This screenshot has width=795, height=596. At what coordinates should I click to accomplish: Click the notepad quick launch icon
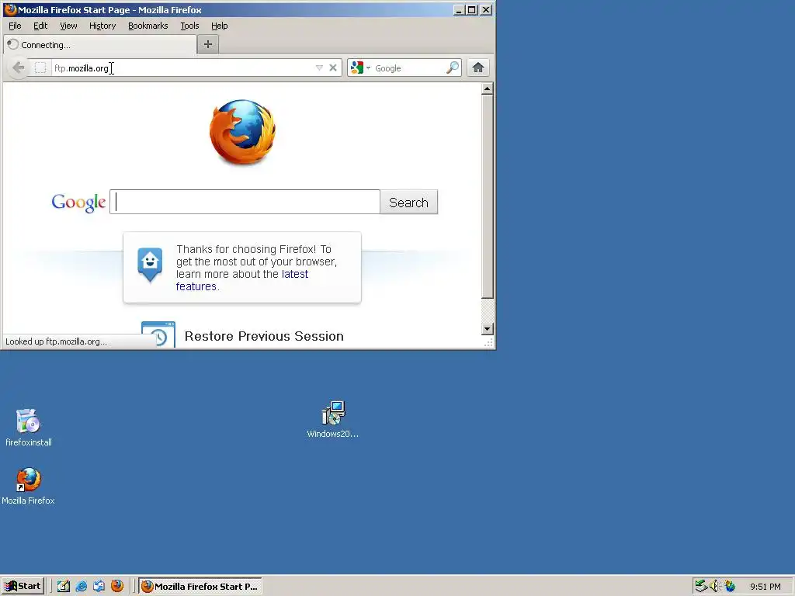pos(64,587)
